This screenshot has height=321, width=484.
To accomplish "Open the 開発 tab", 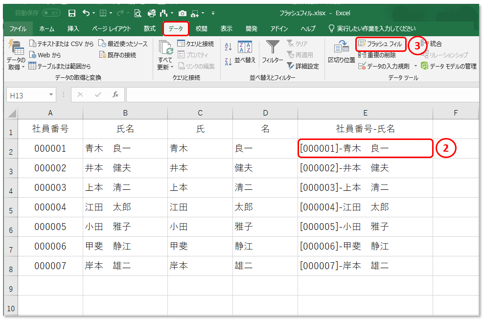I will [252, 29].
